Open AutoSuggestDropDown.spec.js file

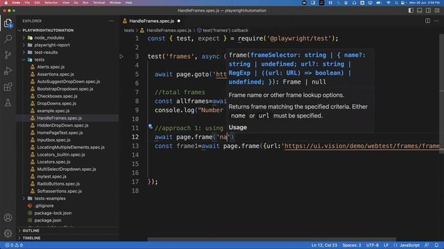pyautogui.click(x=69, y=82)
